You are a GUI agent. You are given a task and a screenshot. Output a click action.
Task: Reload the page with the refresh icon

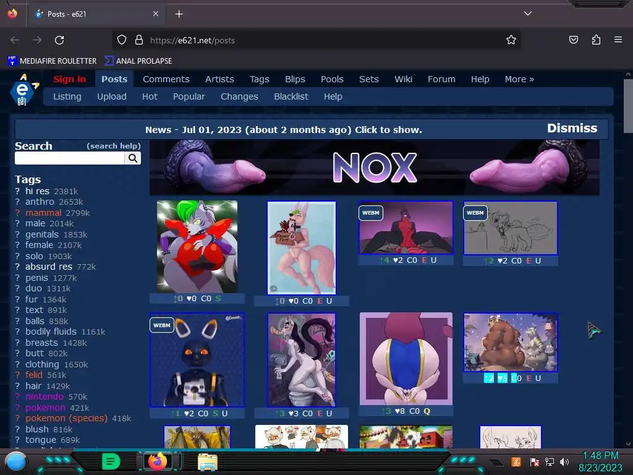tap(59, 40)
